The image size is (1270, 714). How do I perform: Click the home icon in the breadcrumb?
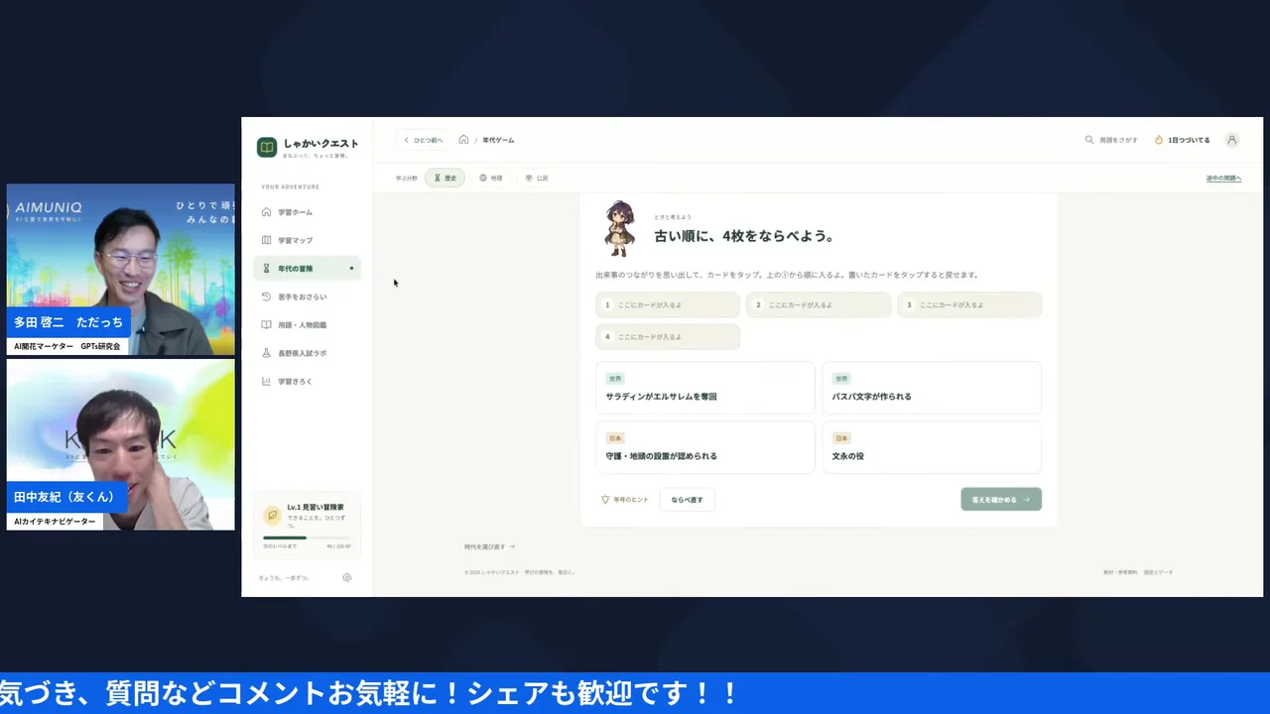[x=463, y=140]
